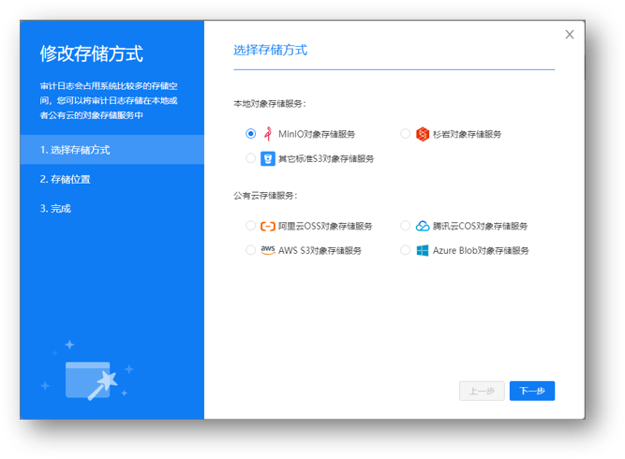Select the Azure Blob对象存储服务 radio button
Screen dimensions: 625x459
coord(406,250)
